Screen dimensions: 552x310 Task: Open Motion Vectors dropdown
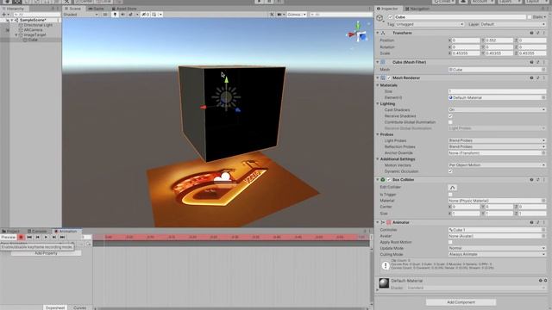497,165
